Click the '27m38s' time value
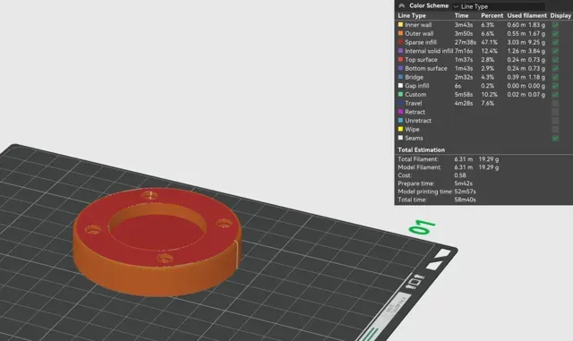This screenshot has width=573, height=341. (466, 42)
